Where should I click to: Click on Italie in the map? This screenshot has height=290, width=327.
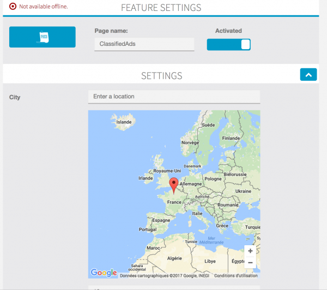click(196, 214)
